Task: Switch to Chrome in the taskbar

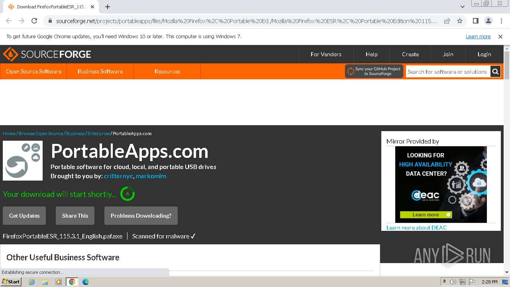Action: [x=72, y=282]
